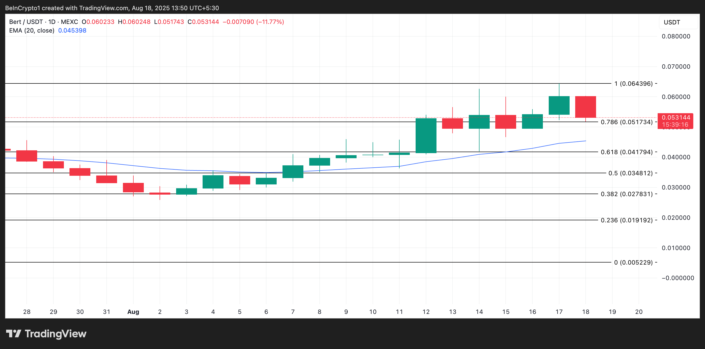The height and width of the screenshot is (349, 705).
Task: Click the 0 (0.005229) Fibonacci label
Action: coord(633,263)
